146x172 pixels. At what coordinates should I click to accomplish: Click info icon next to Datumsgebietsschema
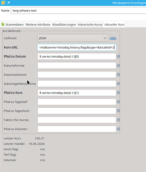118,84
